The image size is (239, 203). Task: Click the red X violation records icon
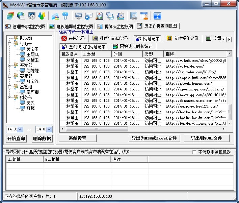[64, 38]
